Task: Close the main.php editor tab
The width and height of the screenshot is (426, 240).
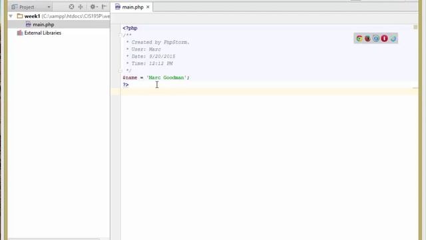Action: [148, 7]
